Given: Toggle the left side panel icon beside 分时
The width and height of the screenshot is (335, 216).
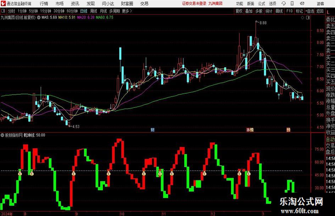Looking at the screenshot, I should tap(3, 11).
